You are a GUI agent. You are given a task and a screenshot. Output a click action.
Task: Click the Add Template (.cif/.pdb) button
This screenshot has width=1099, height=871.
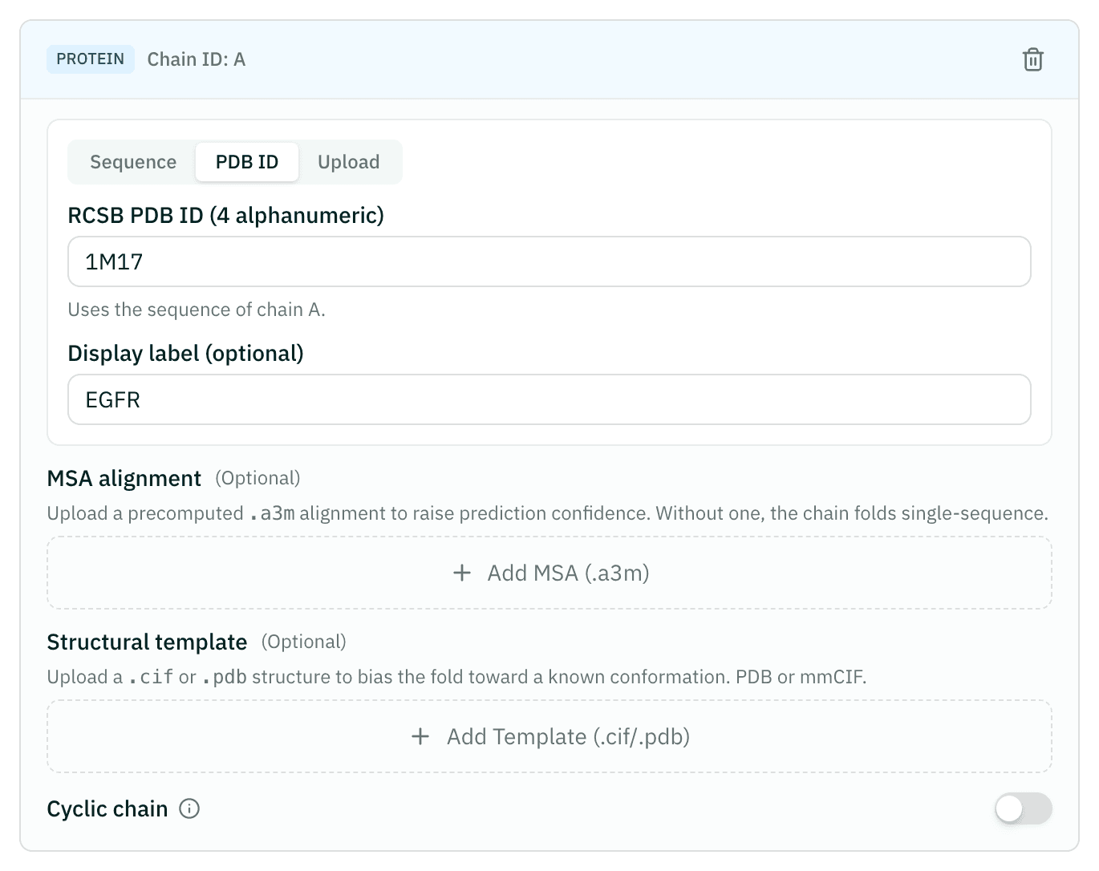pyautogui.click(x=549, y=736)
